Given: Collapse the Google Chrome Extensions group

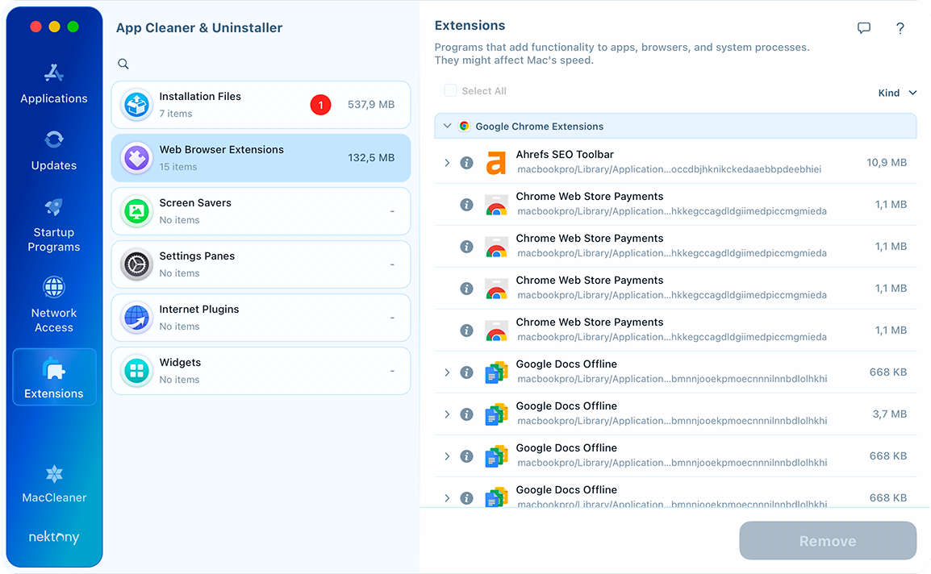Looking at the screenshot, I should click(447, 126).
